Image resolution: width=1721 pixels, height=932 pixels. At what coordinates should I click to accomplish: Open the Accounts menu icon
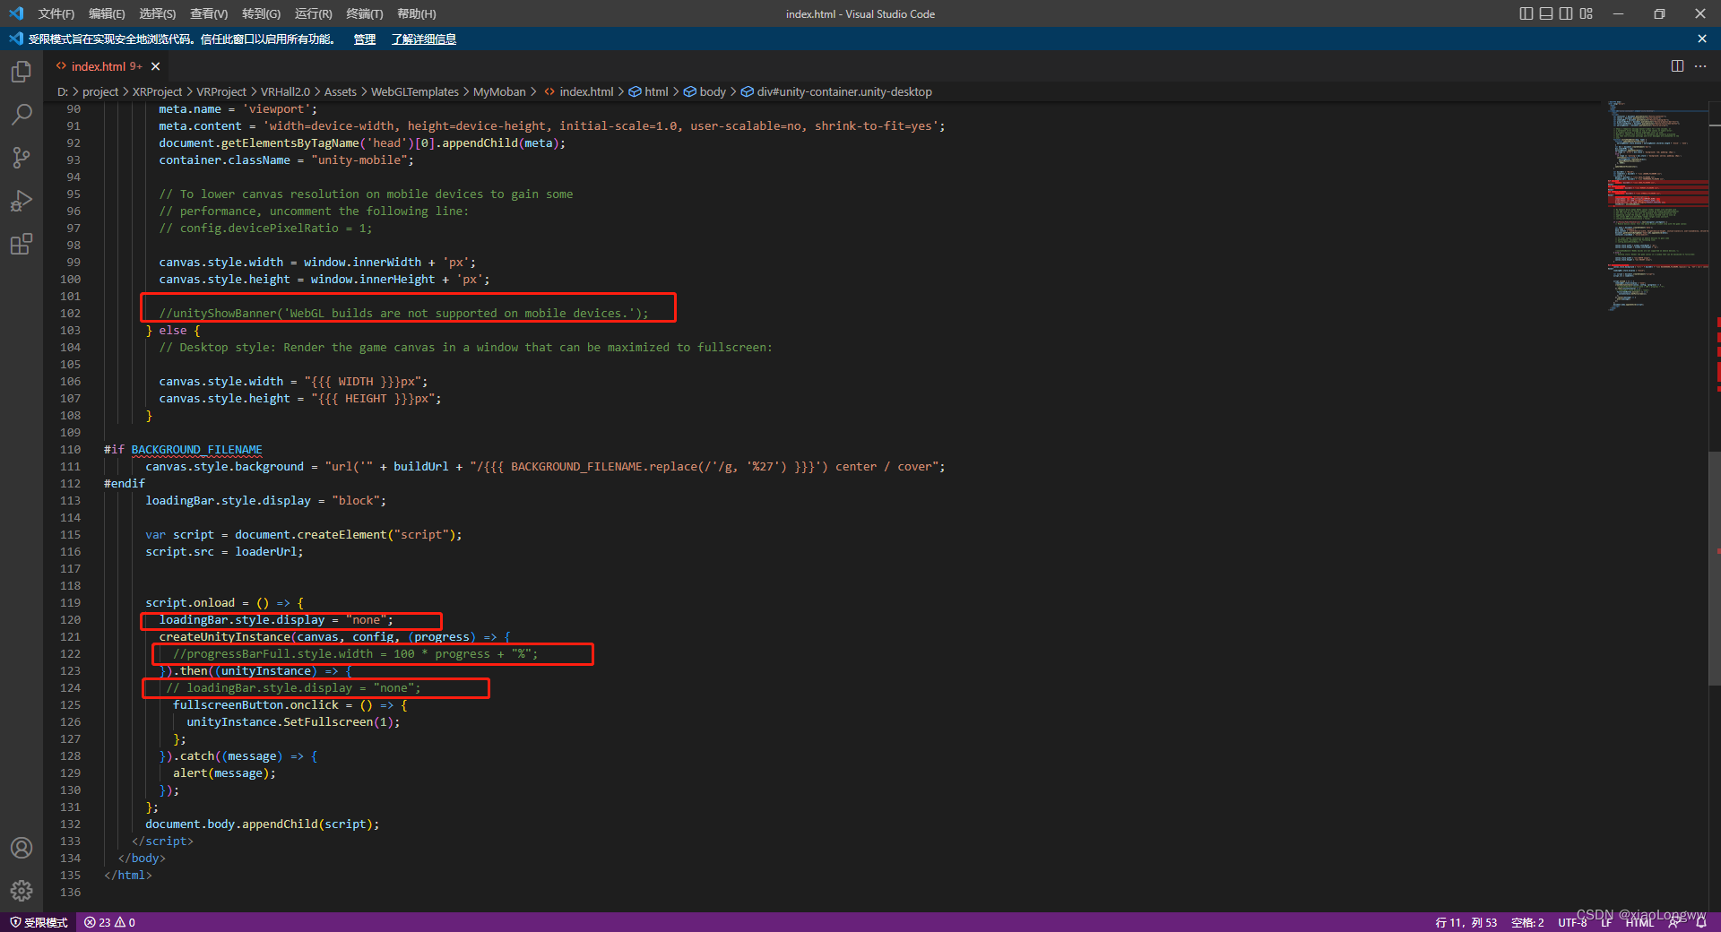(x=22, y=848)
